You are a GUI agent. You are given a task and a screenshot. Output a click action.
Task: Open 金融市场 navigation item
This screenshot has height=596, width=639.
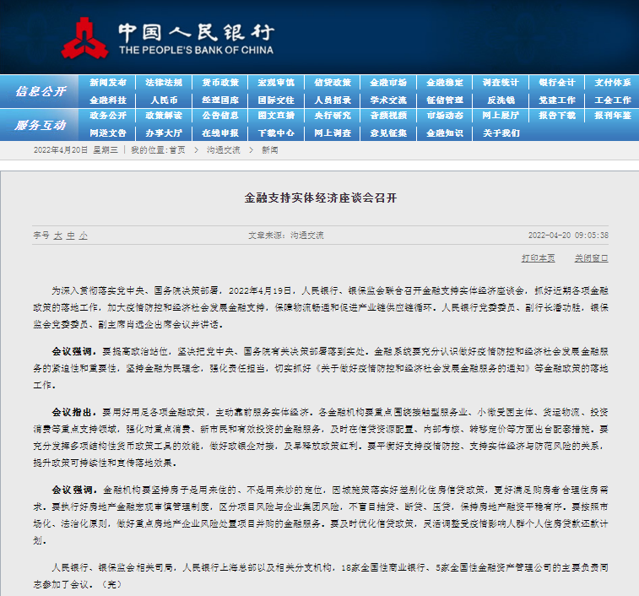click(388, 83)
